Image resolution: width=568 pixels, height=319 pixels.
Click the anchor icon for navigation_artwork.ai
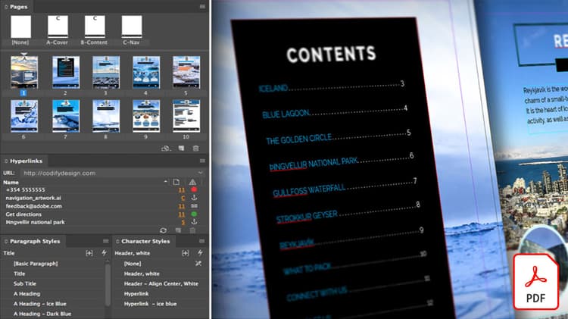[x=194, y=198]
